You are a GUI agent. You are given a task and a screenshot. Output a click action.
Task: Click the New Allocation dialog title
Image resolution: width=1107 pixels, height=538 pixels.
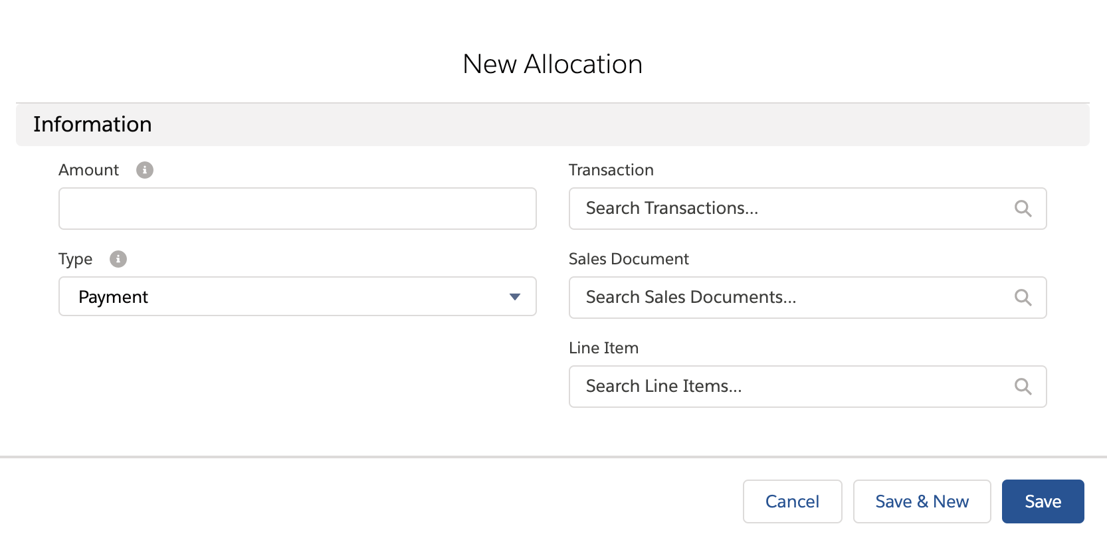(x=552, y=64)
